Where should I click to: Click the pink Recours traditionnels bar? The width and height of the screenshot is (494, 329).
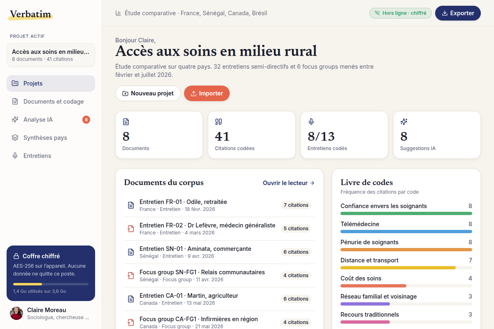(365, 322)
